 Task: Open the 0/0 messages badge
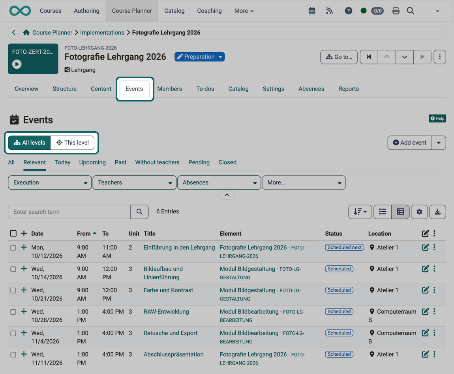coord(377,11)
